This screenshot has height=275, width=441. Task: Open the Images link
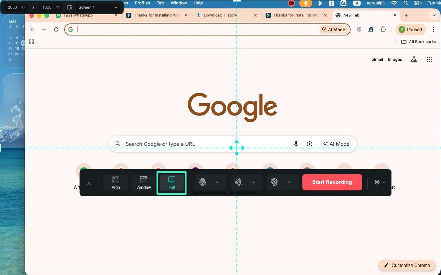(x=395, y=59)
